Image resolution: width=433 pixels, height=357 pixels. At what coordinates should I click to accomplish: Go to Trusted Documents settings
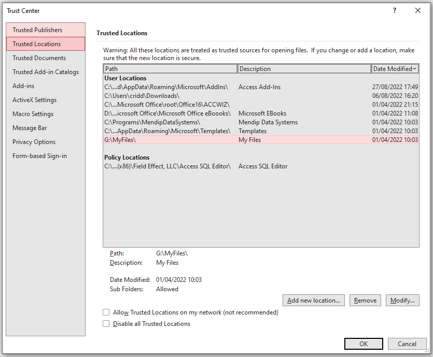coord(46,58)
